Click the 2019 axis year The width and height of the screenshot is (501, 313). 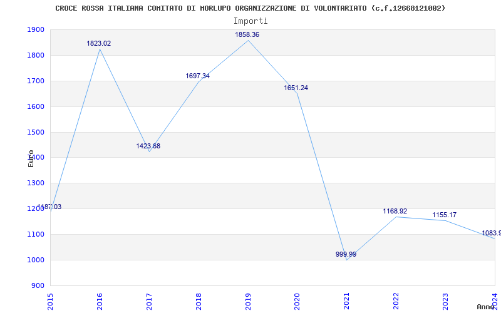[x=248, y=302]
